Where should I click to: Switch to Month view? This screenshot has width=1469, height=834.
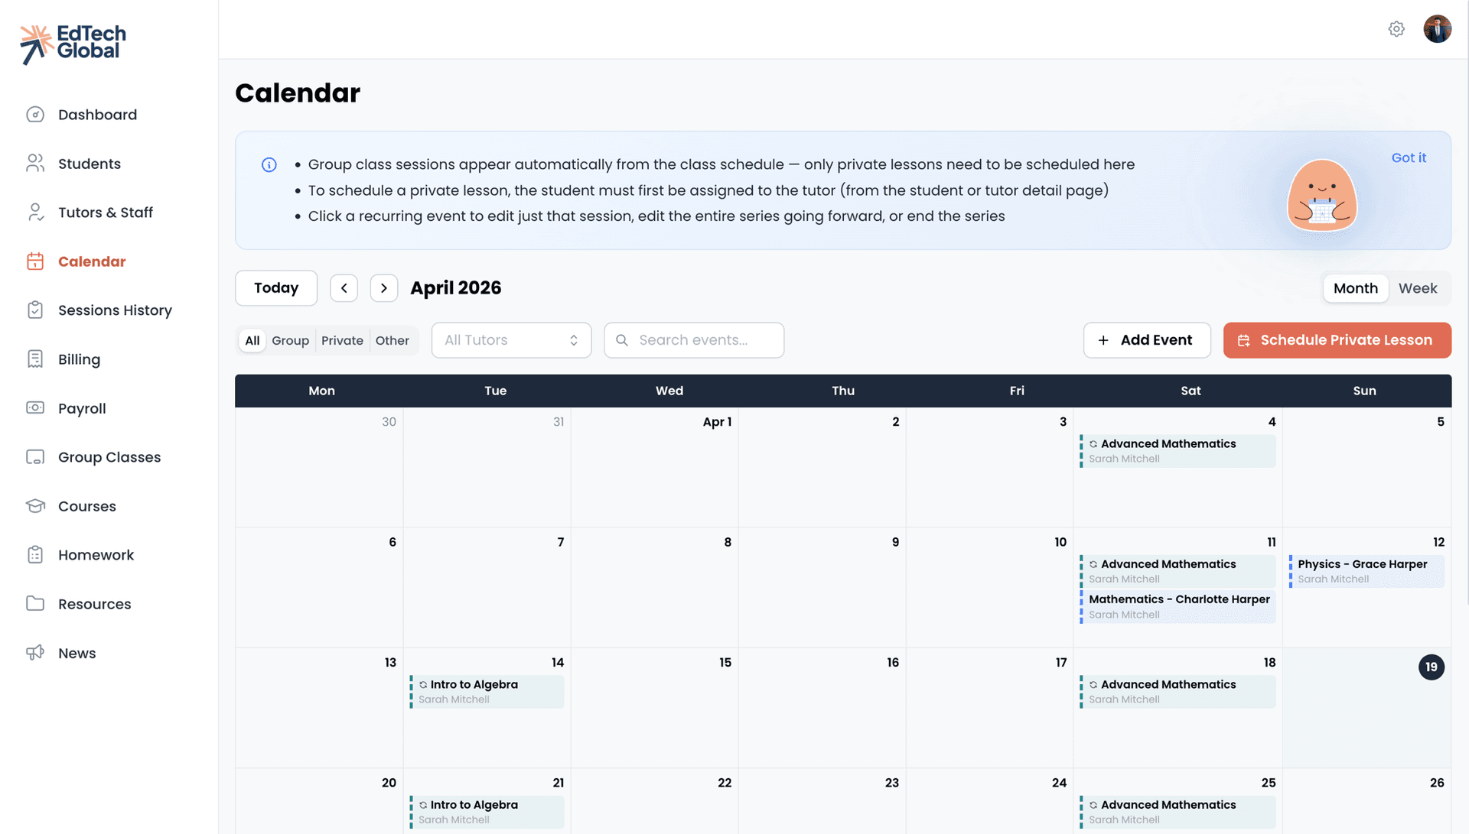click(x=1355, y=288)
